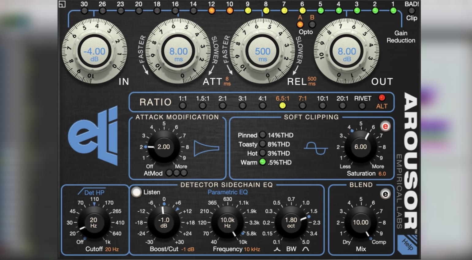Screen dimensions: 472x260
Task: Click the Clip indicator light
Action: [x=412, y=10]
